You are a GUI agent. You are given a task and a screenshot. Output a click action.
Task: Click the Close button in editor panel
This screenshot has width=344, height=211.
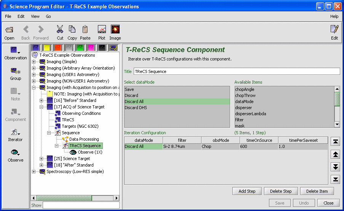click(x=328, y=203)
